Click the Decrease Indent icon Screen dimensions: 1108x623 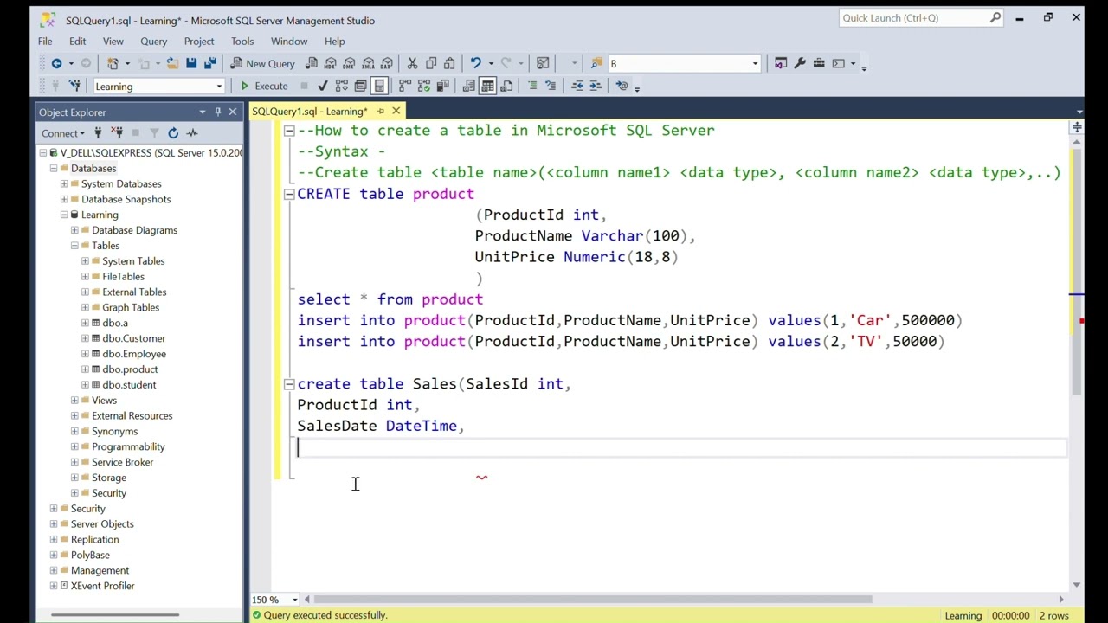click(x=577, y=86)
